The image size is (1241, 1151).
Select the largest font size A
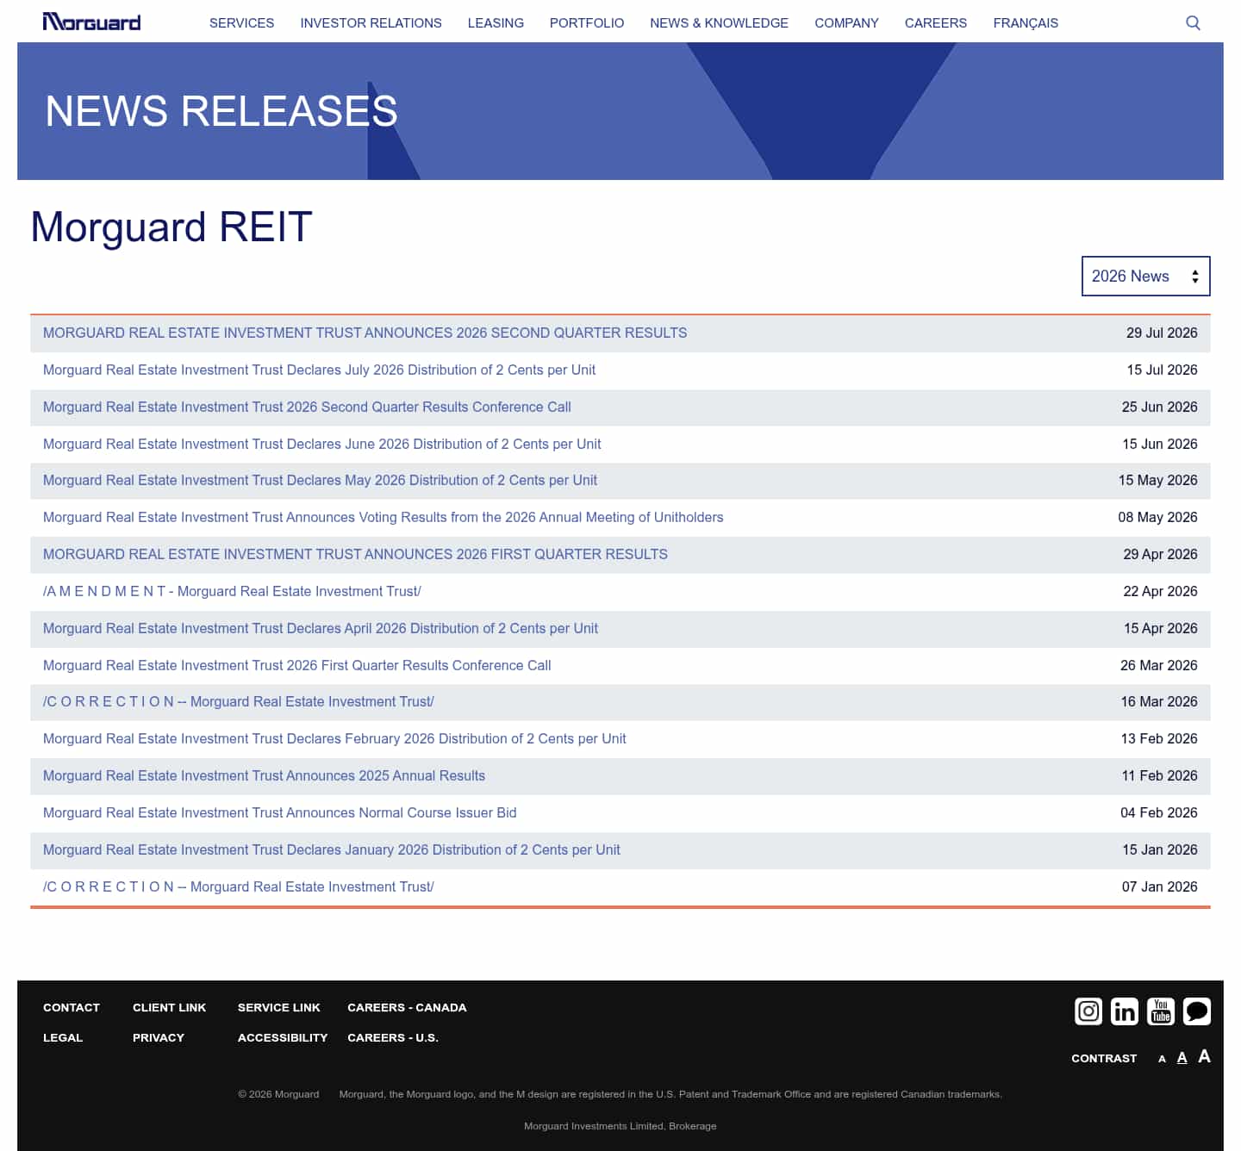pos(1204,1056)
